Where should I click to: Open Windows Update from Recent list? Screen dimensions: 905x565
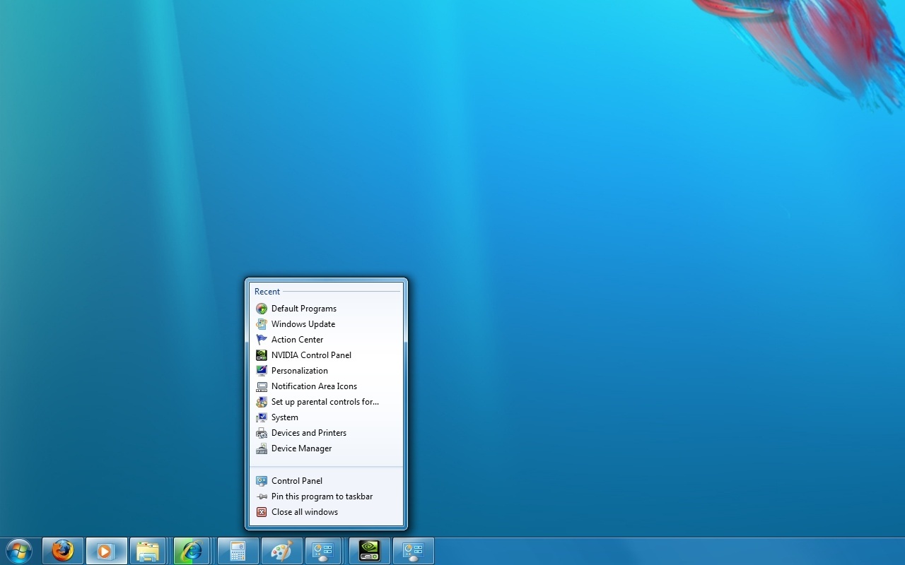(x=303, y=323)
